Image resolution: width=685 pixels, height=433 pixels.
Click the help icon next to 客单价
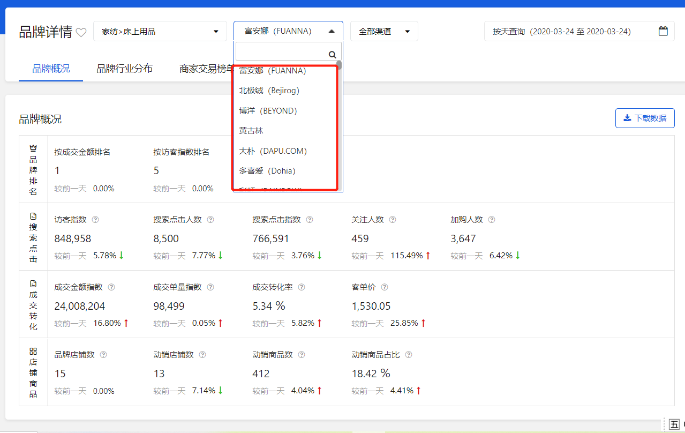[x=385, y=287]
